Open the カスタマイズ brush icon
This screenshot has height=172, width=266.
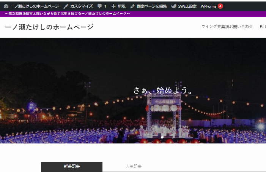tap(66, 6)
